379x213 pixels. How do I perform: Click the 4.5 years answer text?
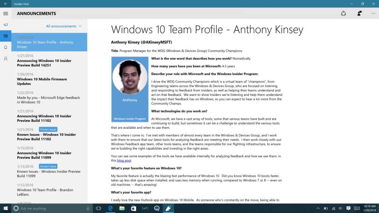pos(228,66)
